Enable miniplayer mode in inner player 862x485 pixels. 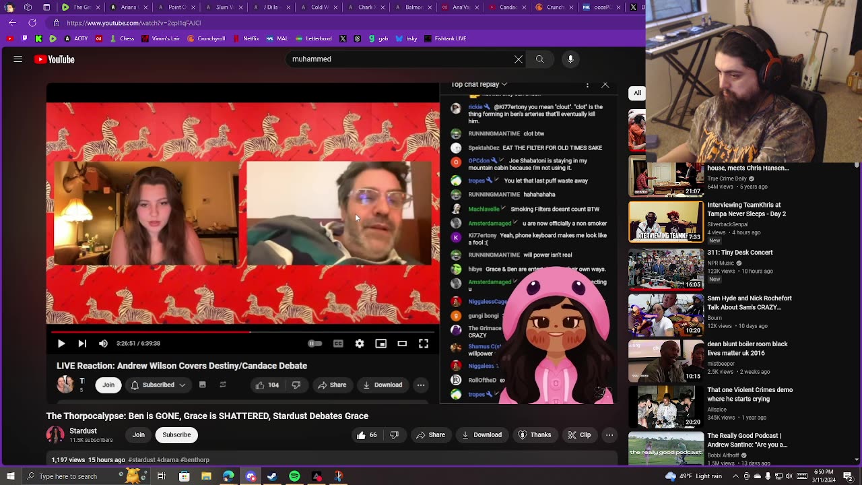pyautogui.click(x=381, y=344)
